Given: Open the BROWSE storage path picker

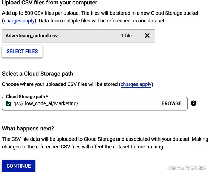Looking at the screenshot, I should 171,103.
